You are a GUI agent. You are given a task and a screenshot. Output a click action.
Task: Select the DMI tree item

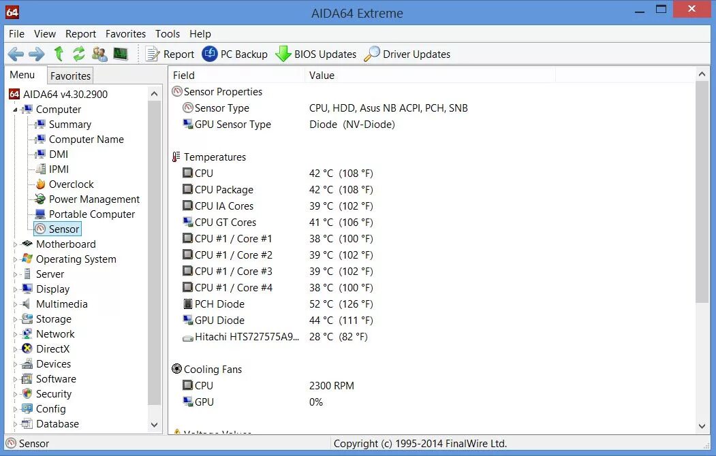click(x=59, y=154)
